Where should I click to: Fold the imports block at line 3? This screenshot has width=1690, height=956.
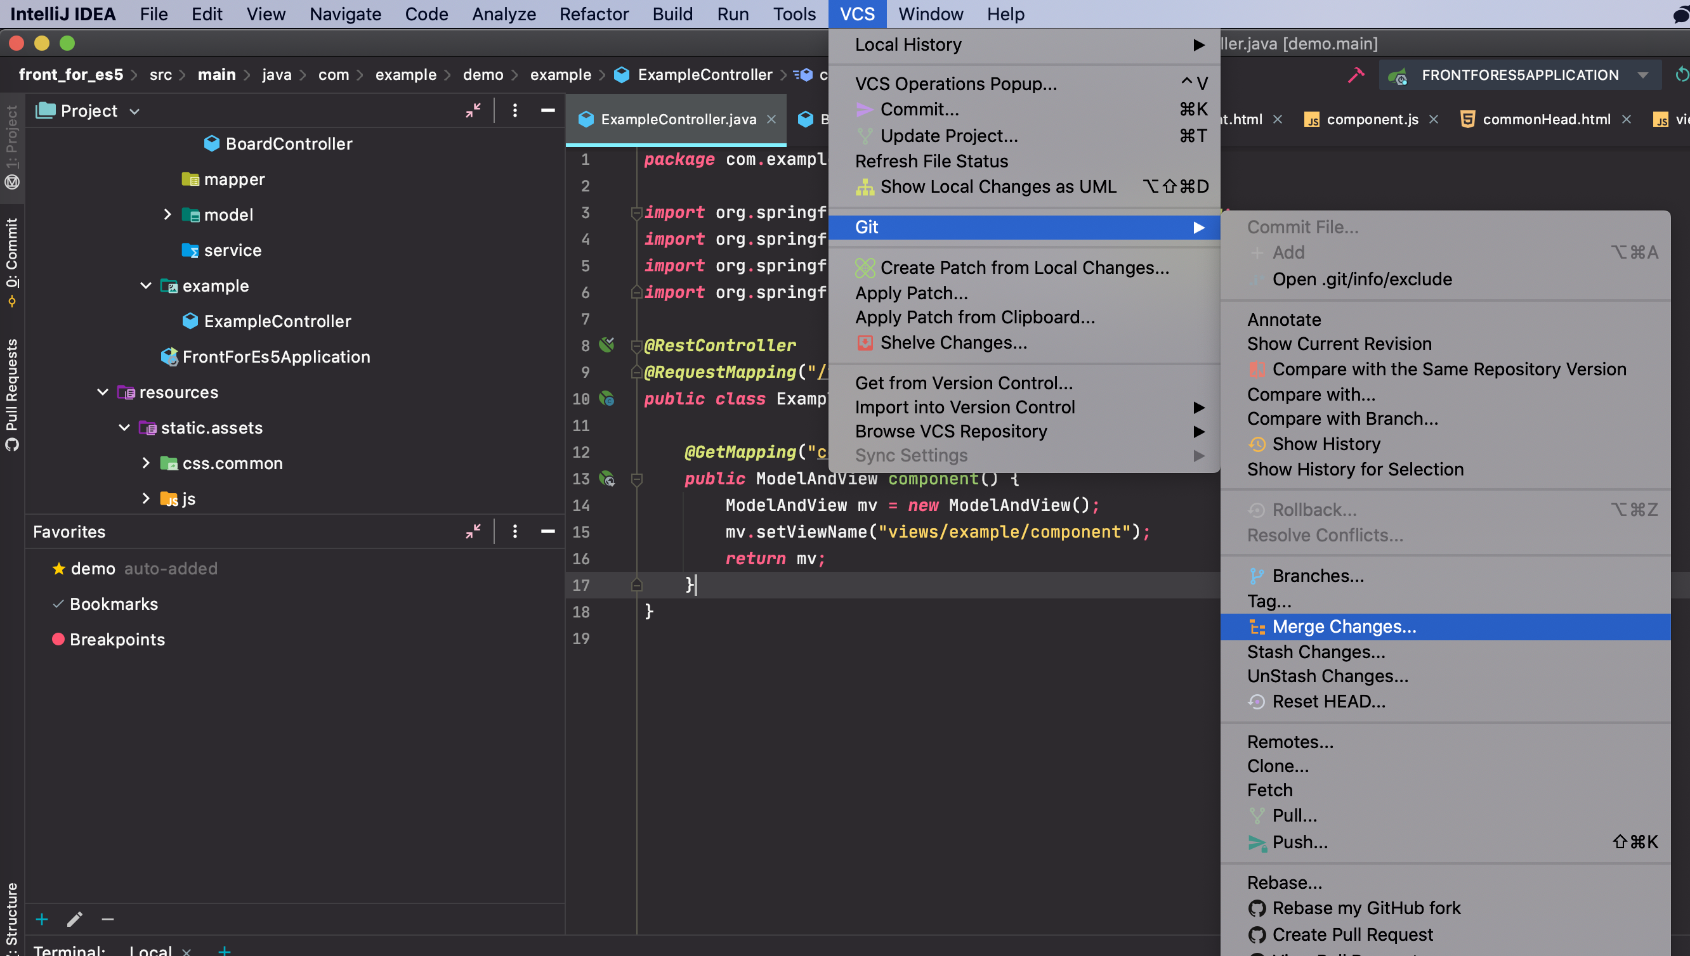[x=636, y=213]
